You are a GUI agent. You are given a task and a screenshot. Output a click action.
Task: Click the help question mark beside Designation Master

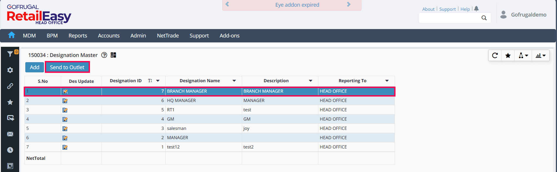click(x=104, y=55)
